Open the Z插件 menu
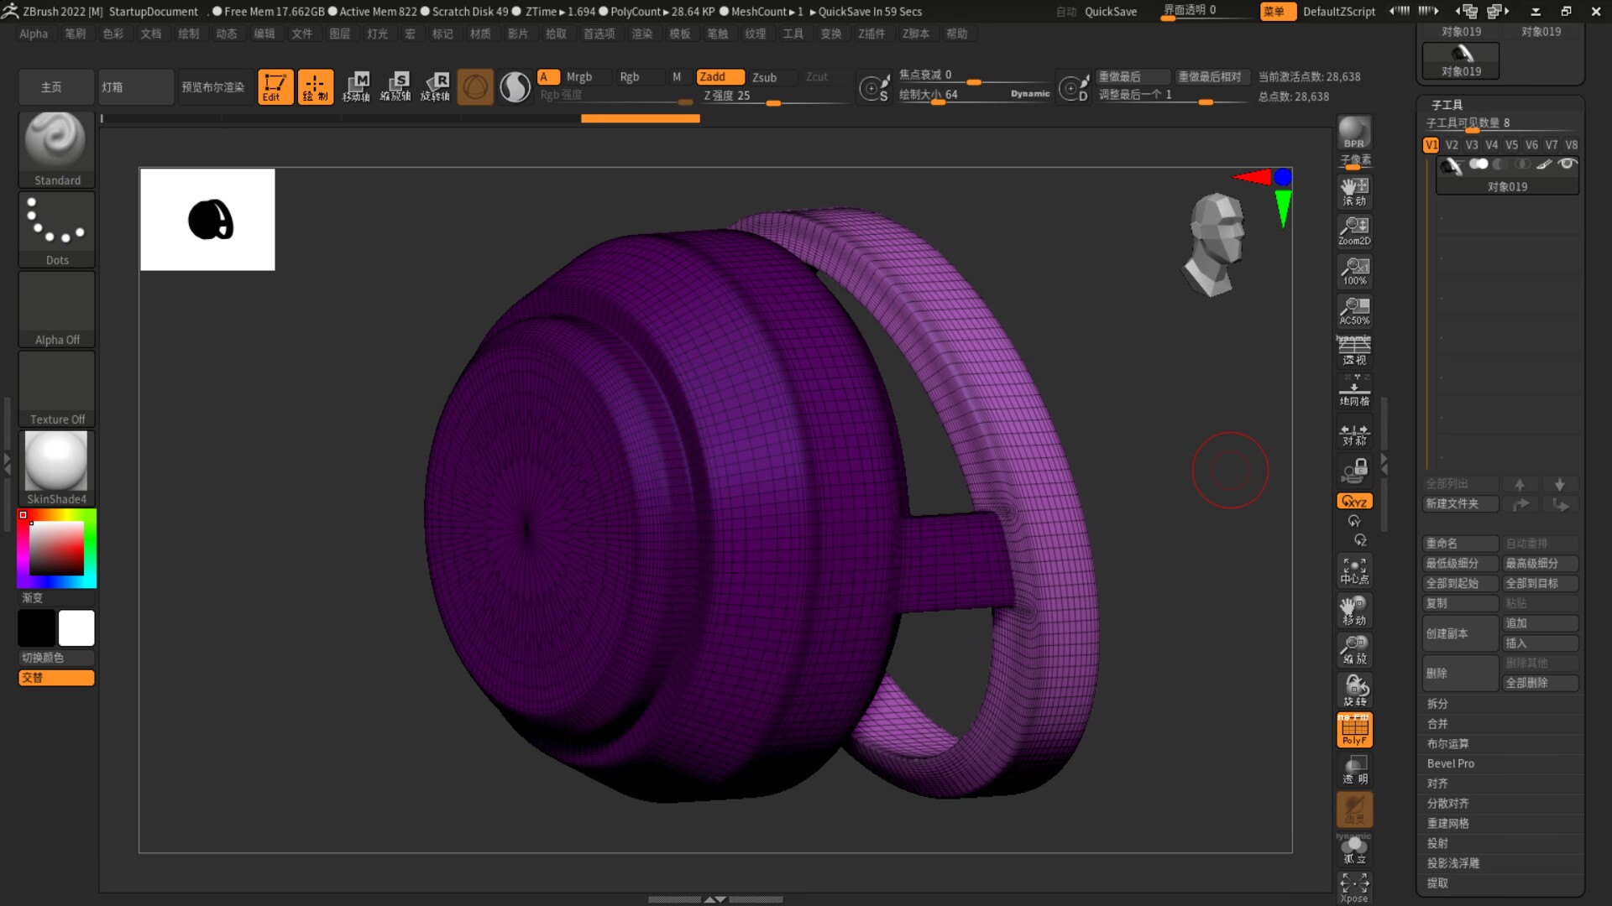 coord(871,34)
